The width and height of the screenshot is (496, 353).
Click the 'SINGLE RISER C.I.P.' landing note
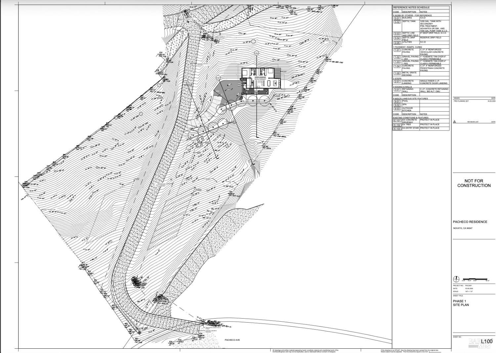coord(434,82)
